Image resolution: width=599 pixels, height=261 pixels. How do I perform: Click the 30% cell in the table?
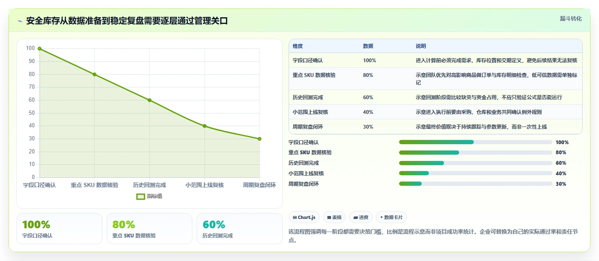368,127
